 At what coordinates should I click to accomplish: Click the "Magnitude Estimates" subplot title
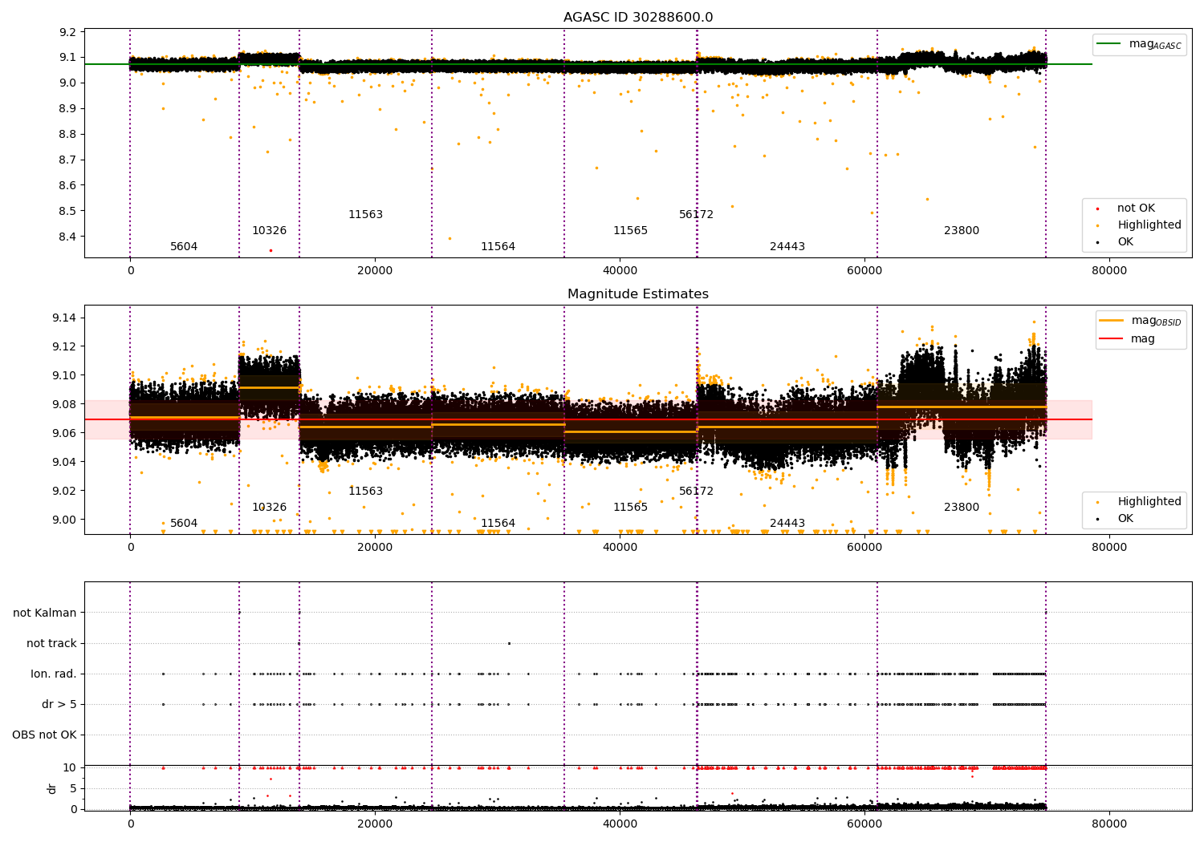click(638, 294)
